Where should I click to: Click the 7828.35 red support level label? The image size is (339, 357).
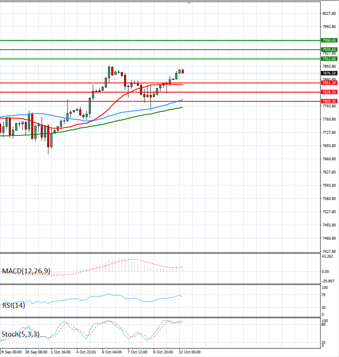point(329,92)
